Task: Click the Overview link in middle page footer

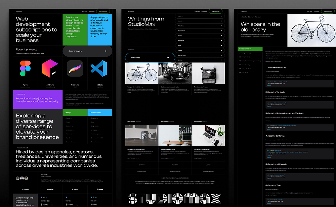Action: click(142, 165)
